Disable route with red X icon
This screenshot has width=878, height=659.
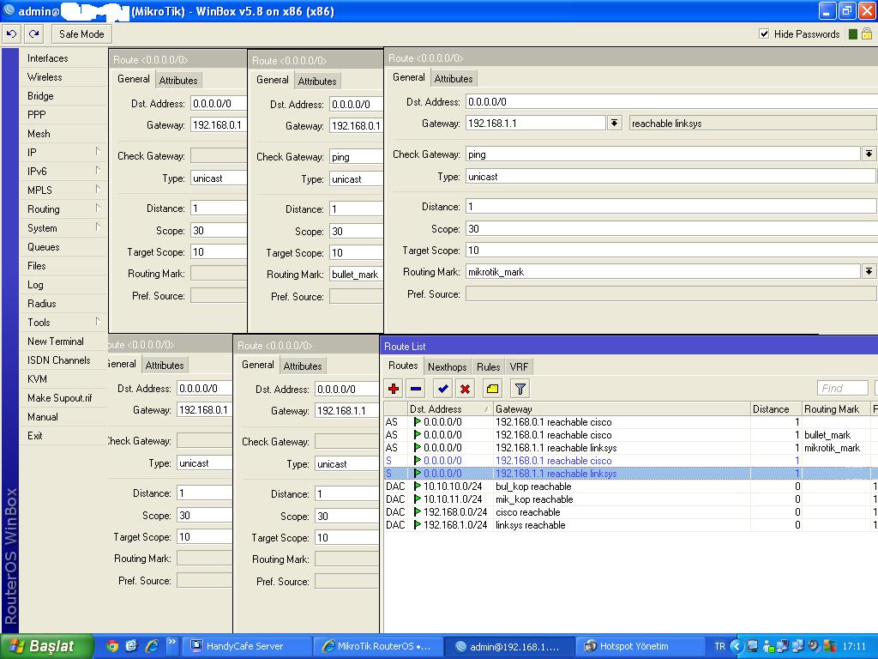pyautogui.click(x=465, y=389)
